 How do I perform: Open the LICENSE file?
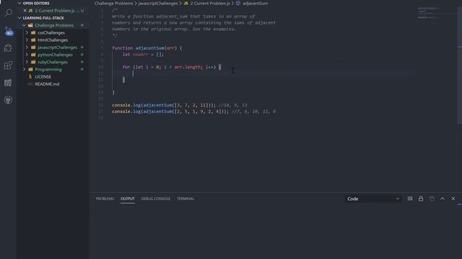coord(43,77)
